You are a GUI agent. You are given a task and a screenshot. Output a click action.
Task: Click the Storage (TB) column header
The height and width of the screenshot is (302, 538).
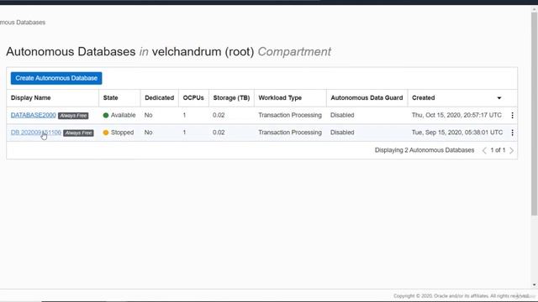point(231,98)
